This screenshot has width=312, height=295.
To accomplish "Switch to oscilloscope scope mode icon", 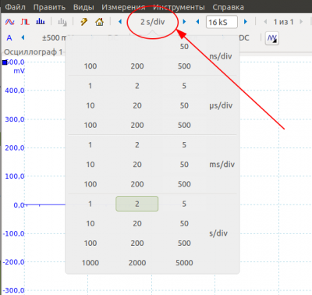I will click(x=10, y=22).
